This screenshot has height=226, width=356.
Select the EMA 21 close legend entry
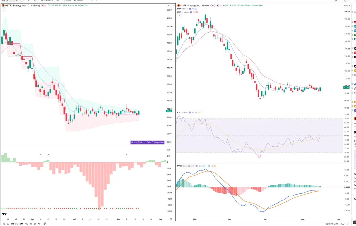tap(183, 12)
